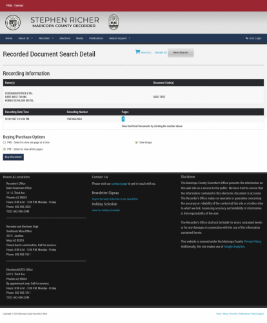Select PDF view all pages option

(5, 149)
